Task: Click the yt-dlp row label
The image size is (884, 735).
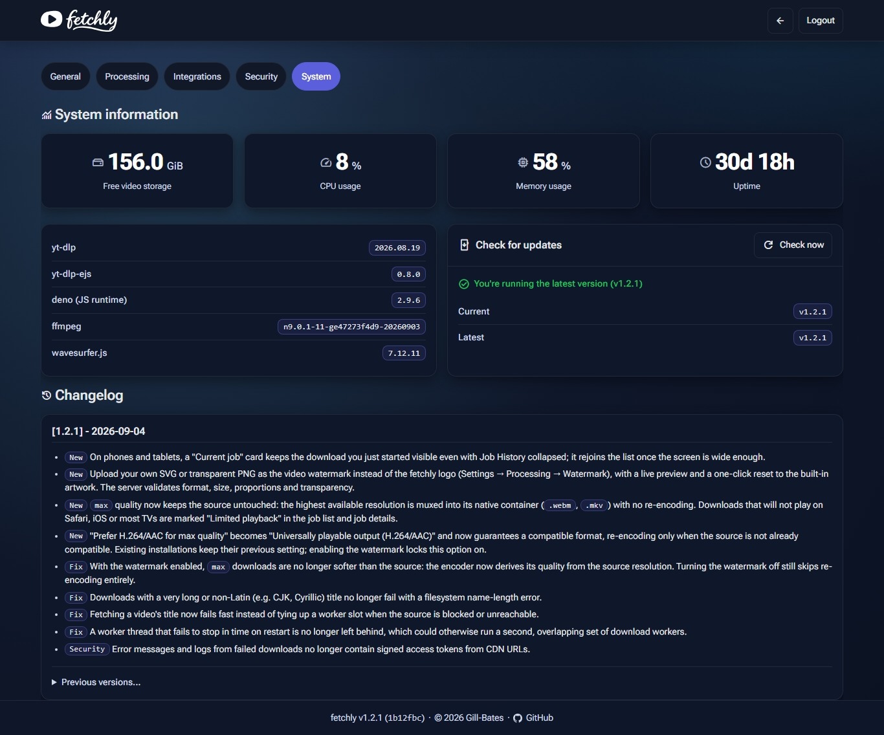Action: pos(63,248)
